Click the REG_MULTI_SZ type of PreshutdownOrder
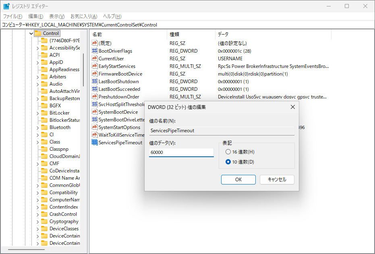 coord(185,97)
